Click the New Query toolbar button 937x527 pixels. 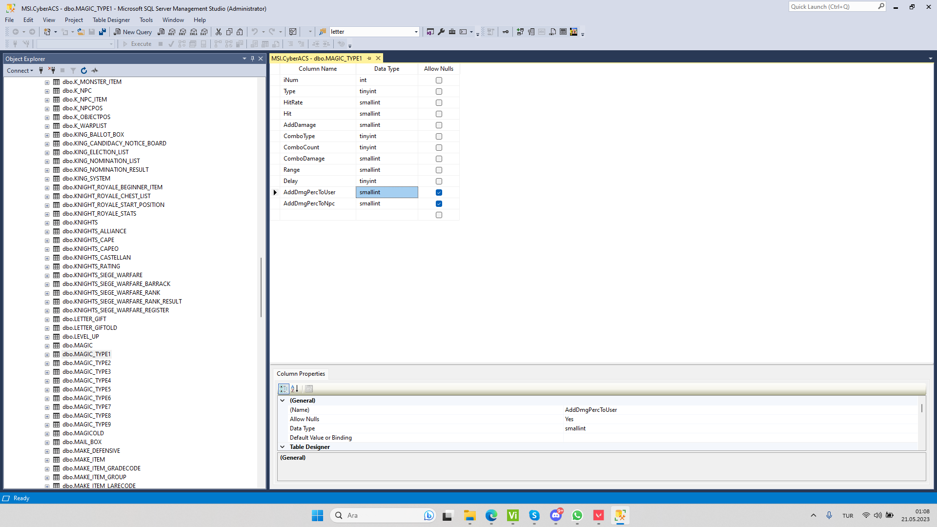click(x=133, y=32)
